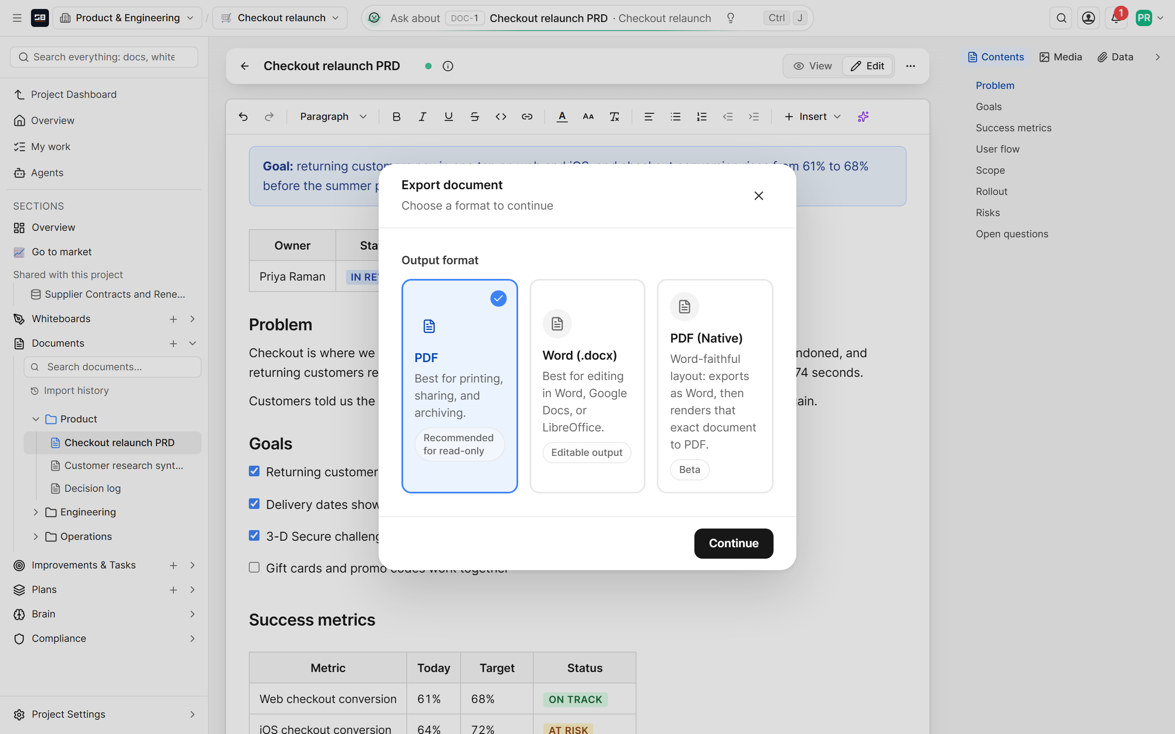Select the Word (.docx) format card
Screen dimensions: 1175x734
pyautogui.click(x=587, y=386)
